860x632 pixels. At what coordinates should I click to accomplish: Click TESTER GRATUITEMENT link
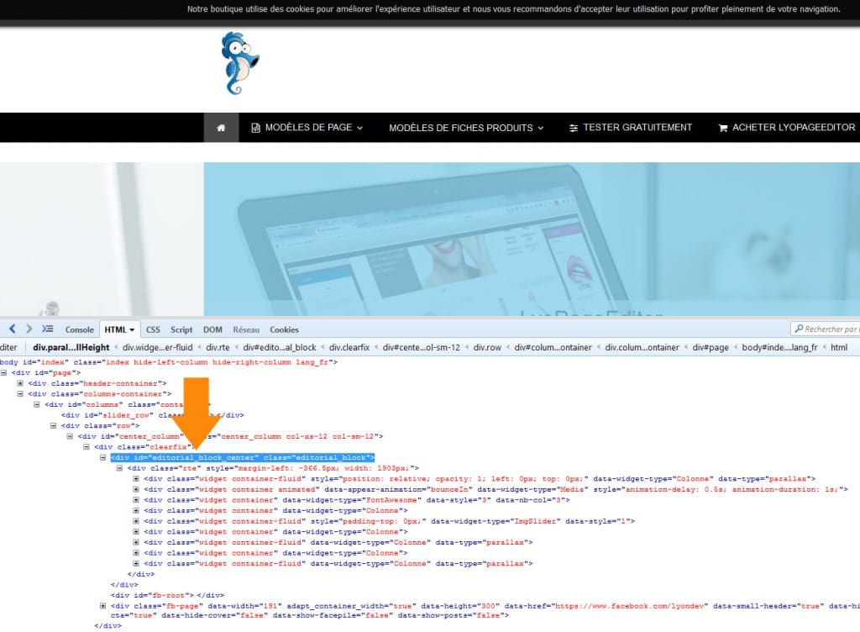click(631, 128)
